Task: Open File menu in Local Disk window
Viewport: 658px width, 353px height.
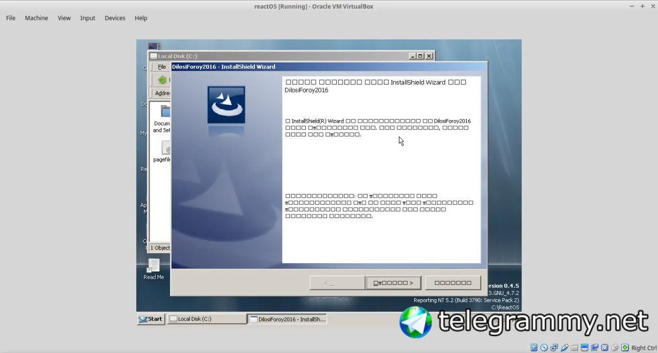Action: coord(161,67)
